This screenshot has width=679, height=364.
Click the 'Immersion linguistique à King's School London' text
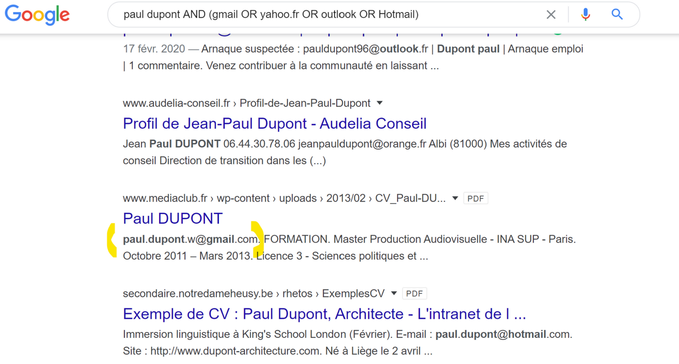[x=235, y=334]
